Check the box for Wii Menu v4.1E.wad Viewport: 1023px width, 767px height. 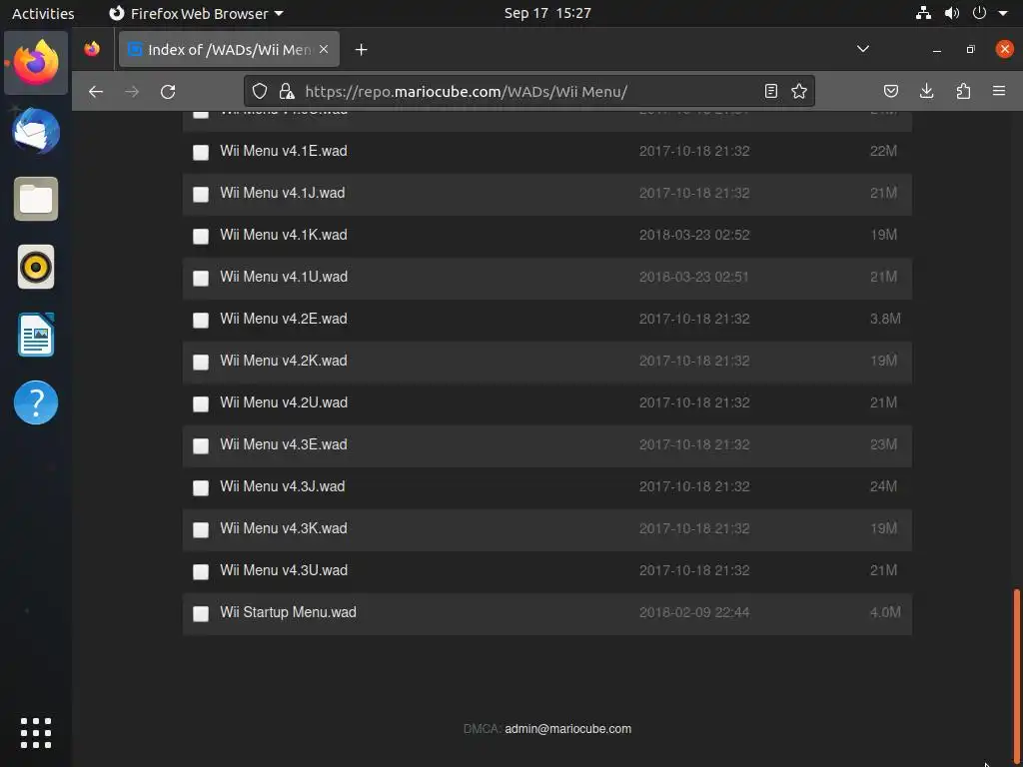pos(201,152)
